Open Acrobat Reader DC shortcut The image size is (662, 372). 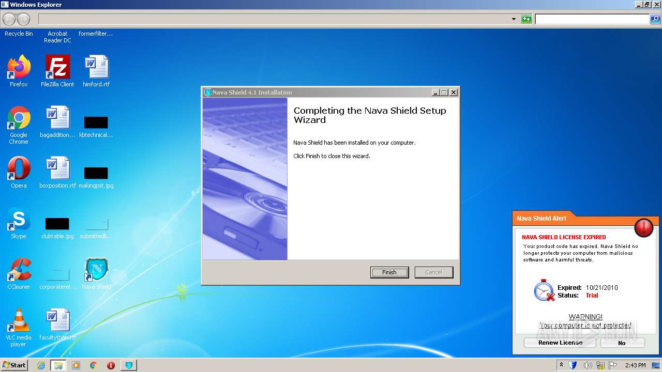point(57,37)
